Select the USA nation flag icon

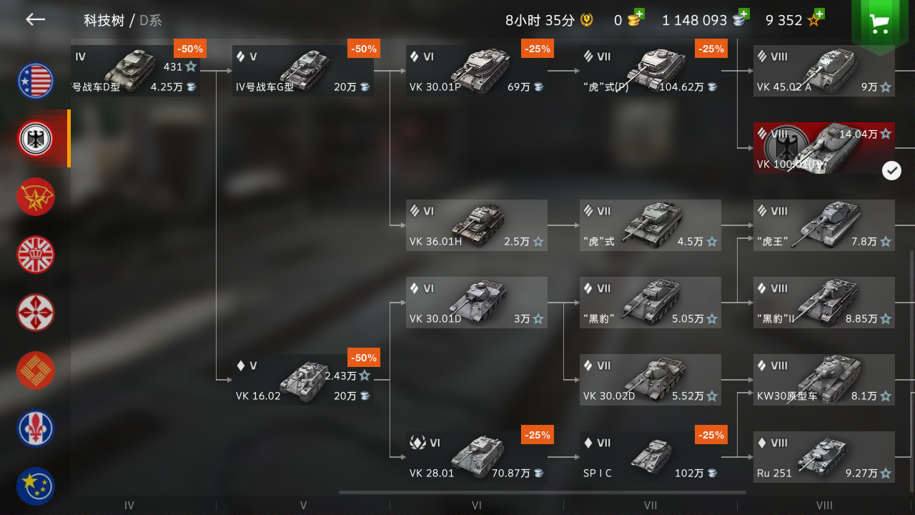(x=36, y=81)
